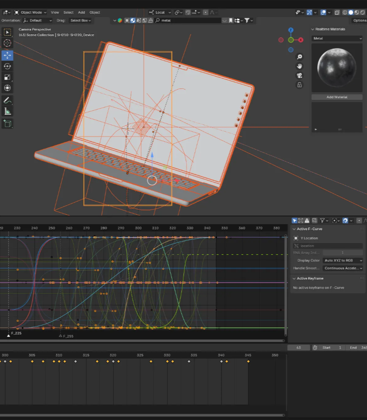Open the Object menu in the header

coord(94,12)
